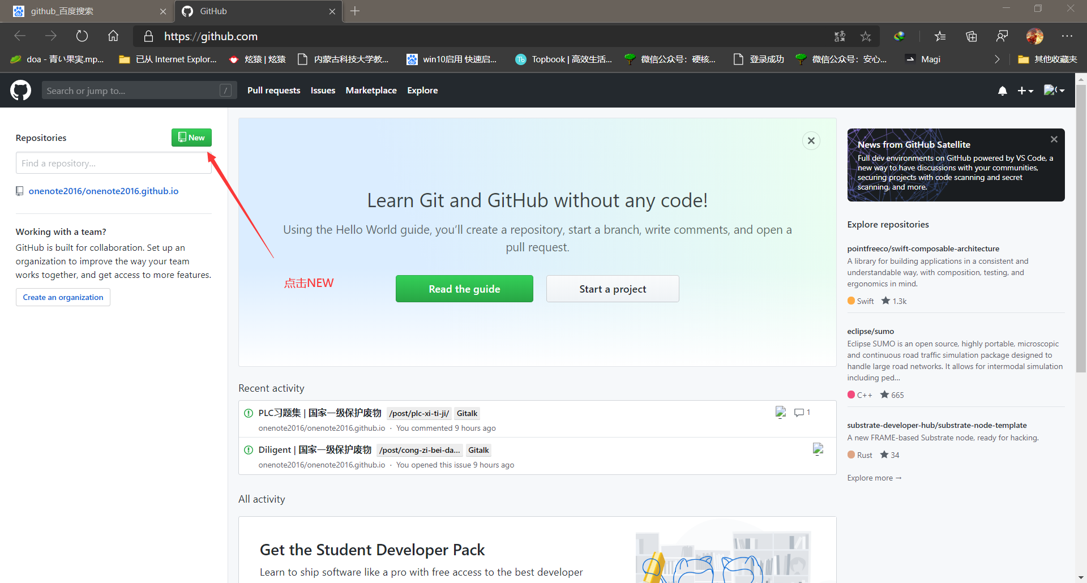Image resolution: width=1087 pixels, height=583 pixels.
Task: Close News from GitHub Satellite card
Action: 1054,139
